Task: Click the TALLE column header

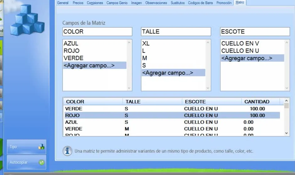Action: pos(153,102)
